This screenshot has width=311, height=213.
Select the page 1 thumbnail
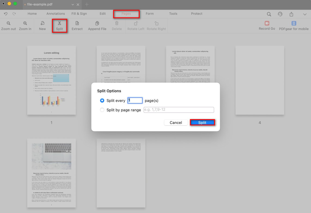[x=51, y=80]
